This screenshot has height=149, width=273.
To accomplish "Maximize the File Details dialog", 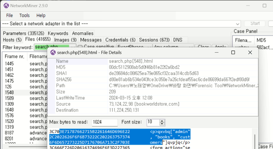I will point(233,53).
